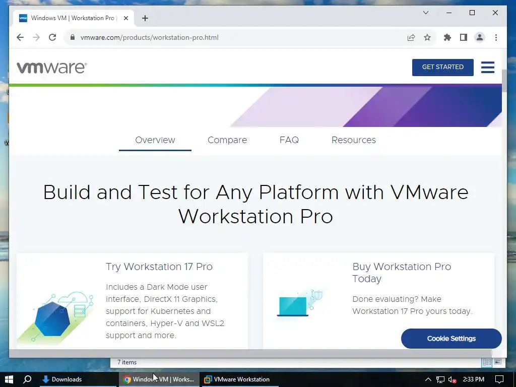The height and width of the screenshot is (387, 516).
Task: Switch Downloads window to details view icon
Action: (487, 362)
